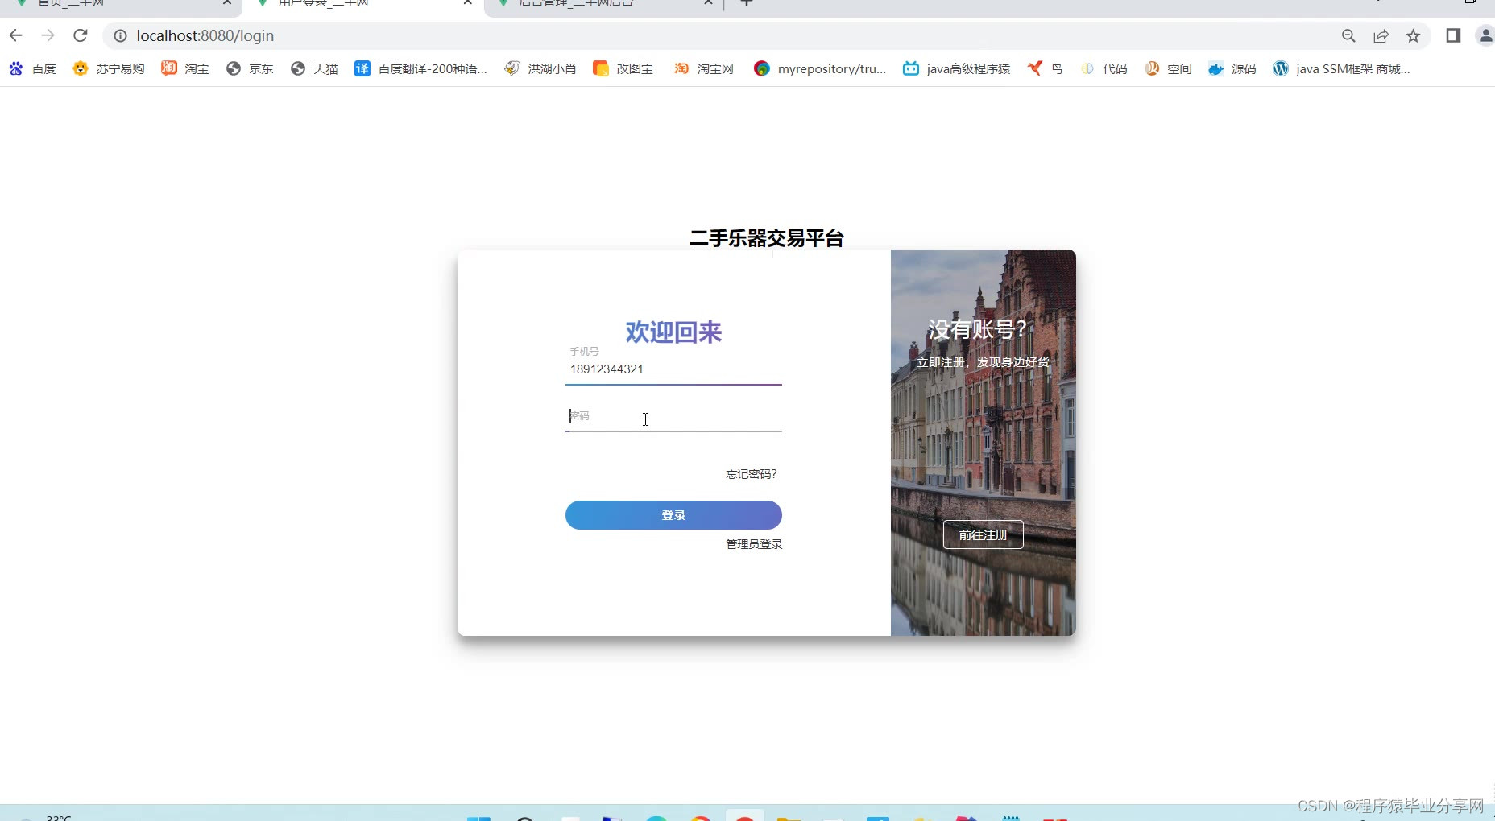Open the zoom magnifier icon in address bar
1495x821 pixels.
coord(1348,35)
